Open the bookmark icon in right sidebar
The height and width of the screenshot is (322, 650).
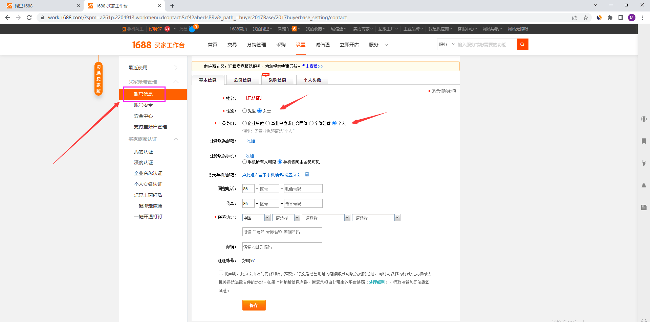click(x=644, y=141)
